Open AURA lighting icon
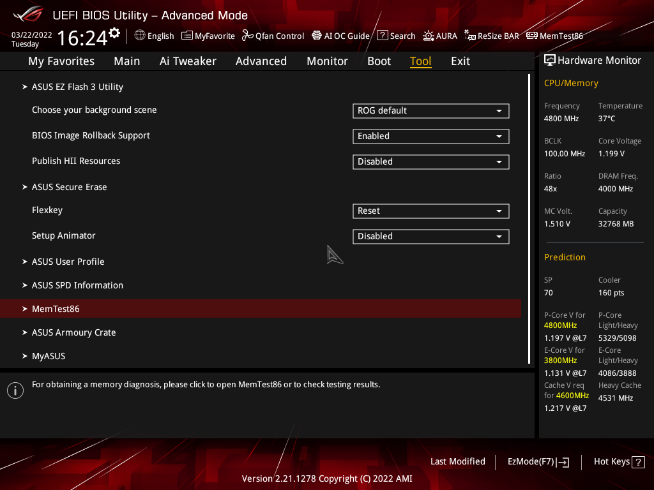Image resolution: width=654 pixels, height=490 pixels. pyautogui.click(x=429, y=36)
